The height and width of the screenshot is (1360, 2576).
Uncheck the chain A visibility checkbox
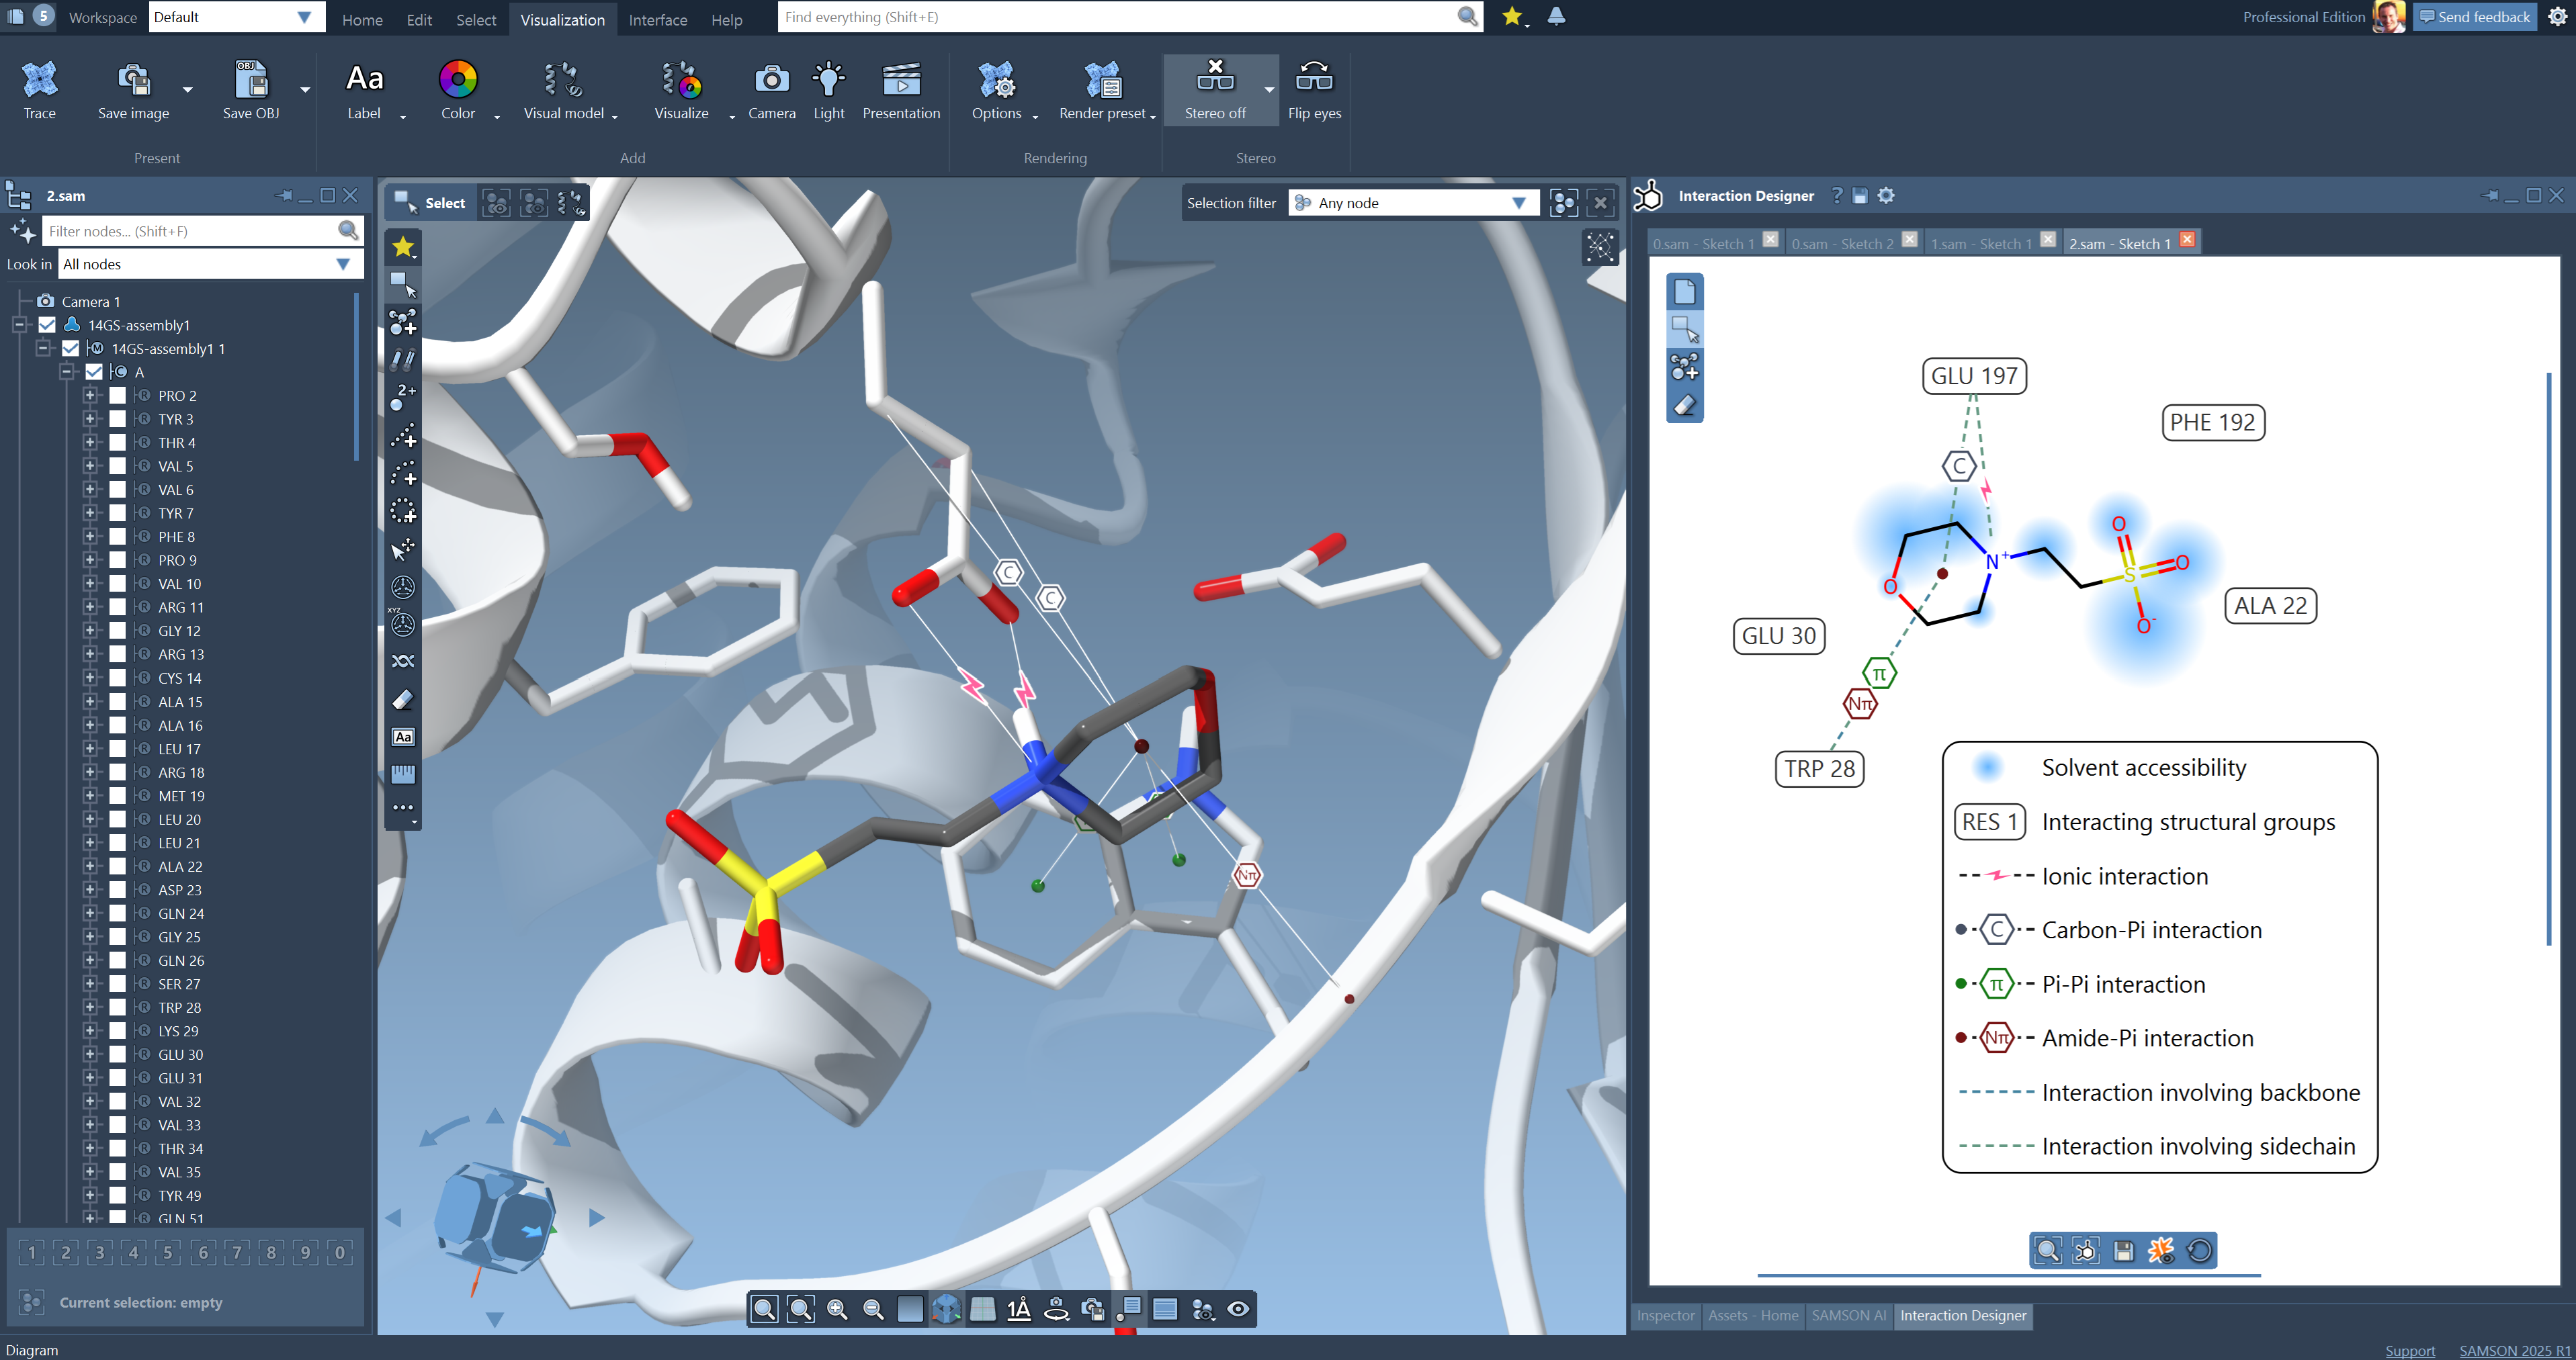tap(94, 371)
